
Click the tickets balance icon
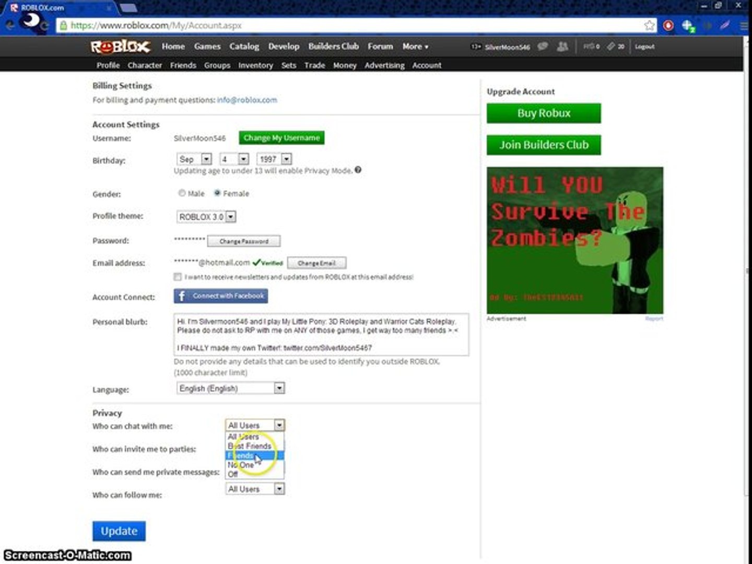pos(611,46)
